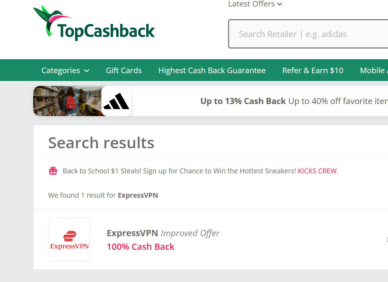The image size is (388, 282).
Task: Go to Gift Cards in navigation bar
Action: (124, 71)
